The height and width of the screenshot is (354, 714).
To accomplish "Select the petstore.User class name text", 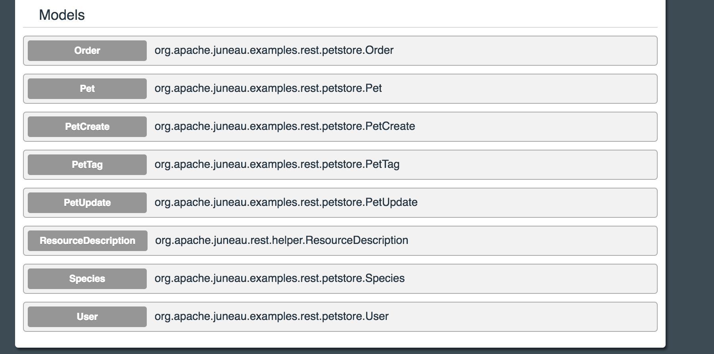I will coord(271,316).
